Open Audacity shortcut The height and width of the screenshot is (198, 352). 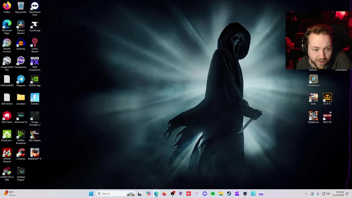[21, 44]
